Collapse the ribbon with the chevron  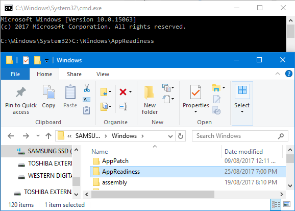278,74
